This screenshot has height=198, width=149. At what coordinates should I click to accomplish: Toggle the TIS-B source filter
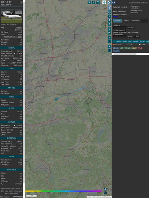(140, 48)
